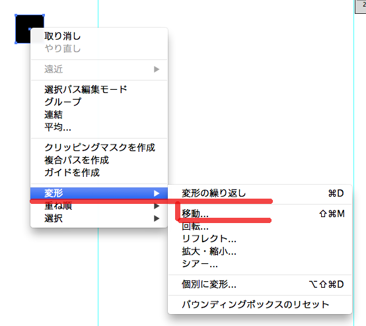Choose クリッピングマスクを作成

[99, 147]
